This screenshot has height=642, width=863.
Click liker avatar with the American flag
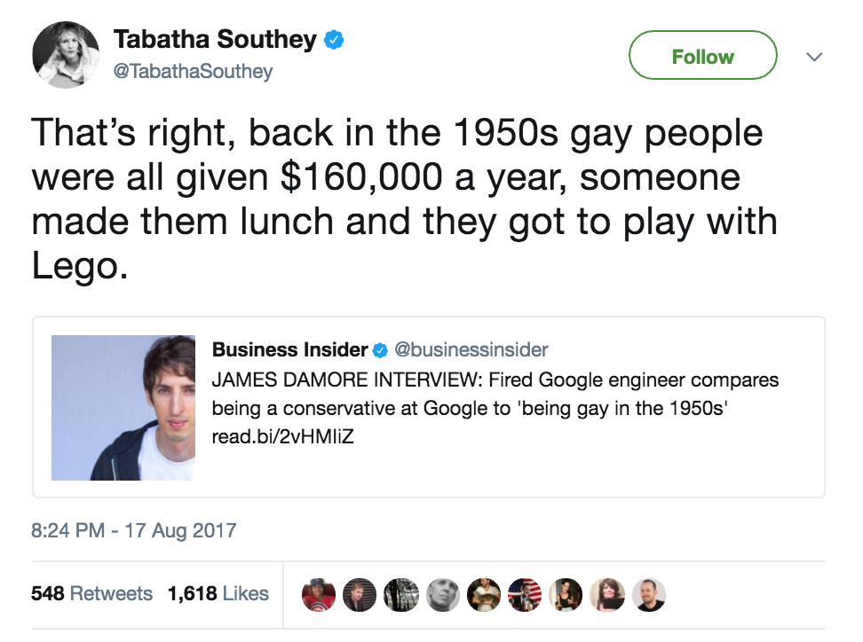(525, 594)
